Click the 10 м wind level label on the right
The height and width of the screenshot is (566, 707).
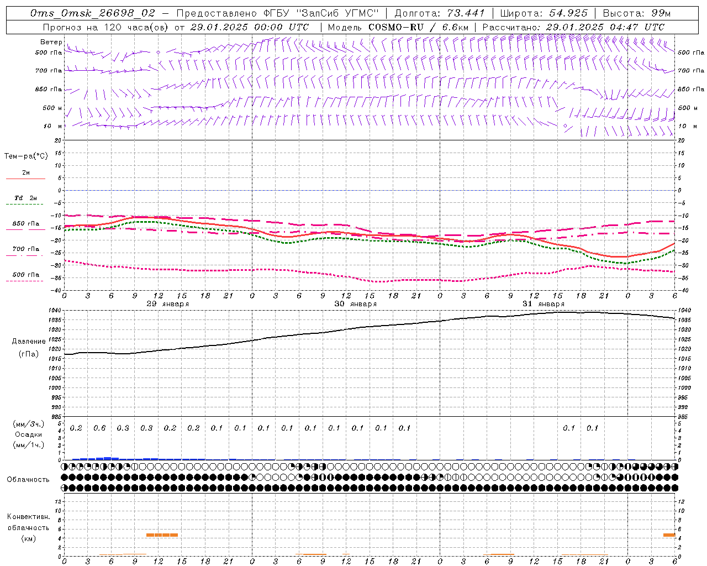click(x=687, y=126)
